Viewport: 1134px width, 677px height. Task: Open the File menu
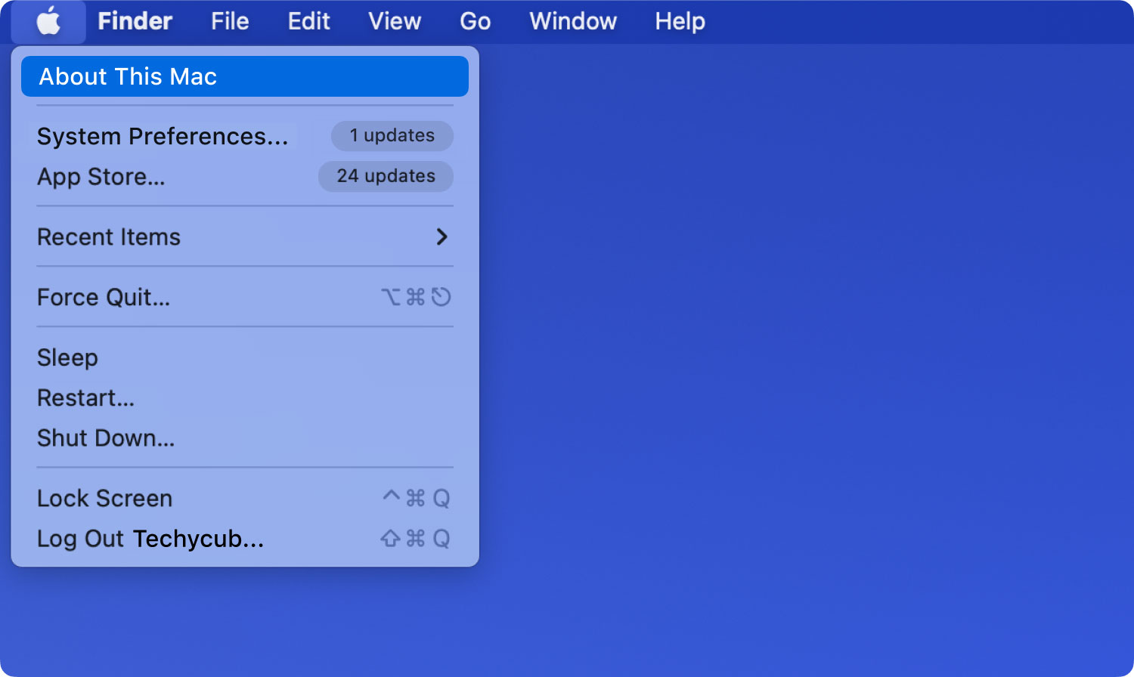click(230, 21)
